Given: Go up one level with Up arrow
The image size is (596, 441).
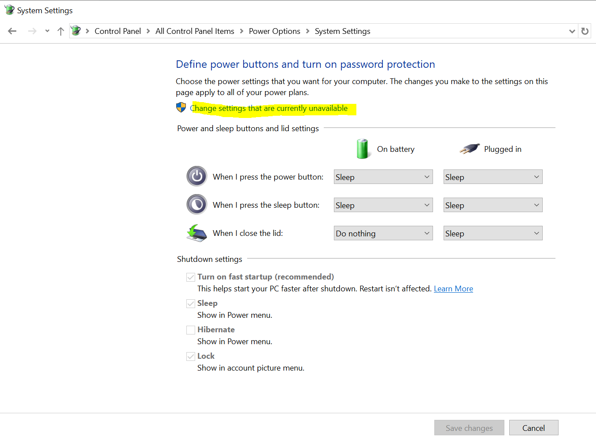Looking at the screenshot, I should coord(61,31).
